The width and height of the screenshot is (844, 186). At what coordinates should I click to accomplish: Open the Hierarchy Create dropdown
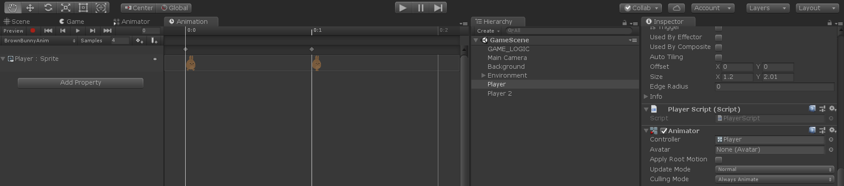click(x=488, y=31)
